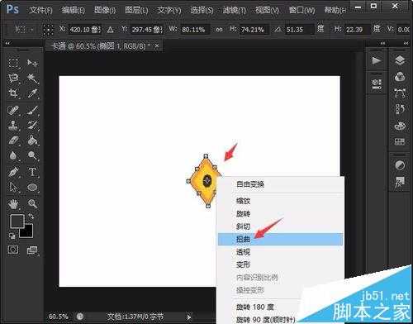Choose 旋转 from context menu
Image resolution: width=413 pixels, height=324 pixels.
click(280, 213)
